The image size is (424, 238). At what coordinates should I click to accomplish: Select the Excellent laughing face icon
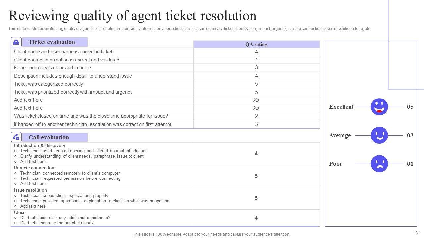click(x=379, y=107)
